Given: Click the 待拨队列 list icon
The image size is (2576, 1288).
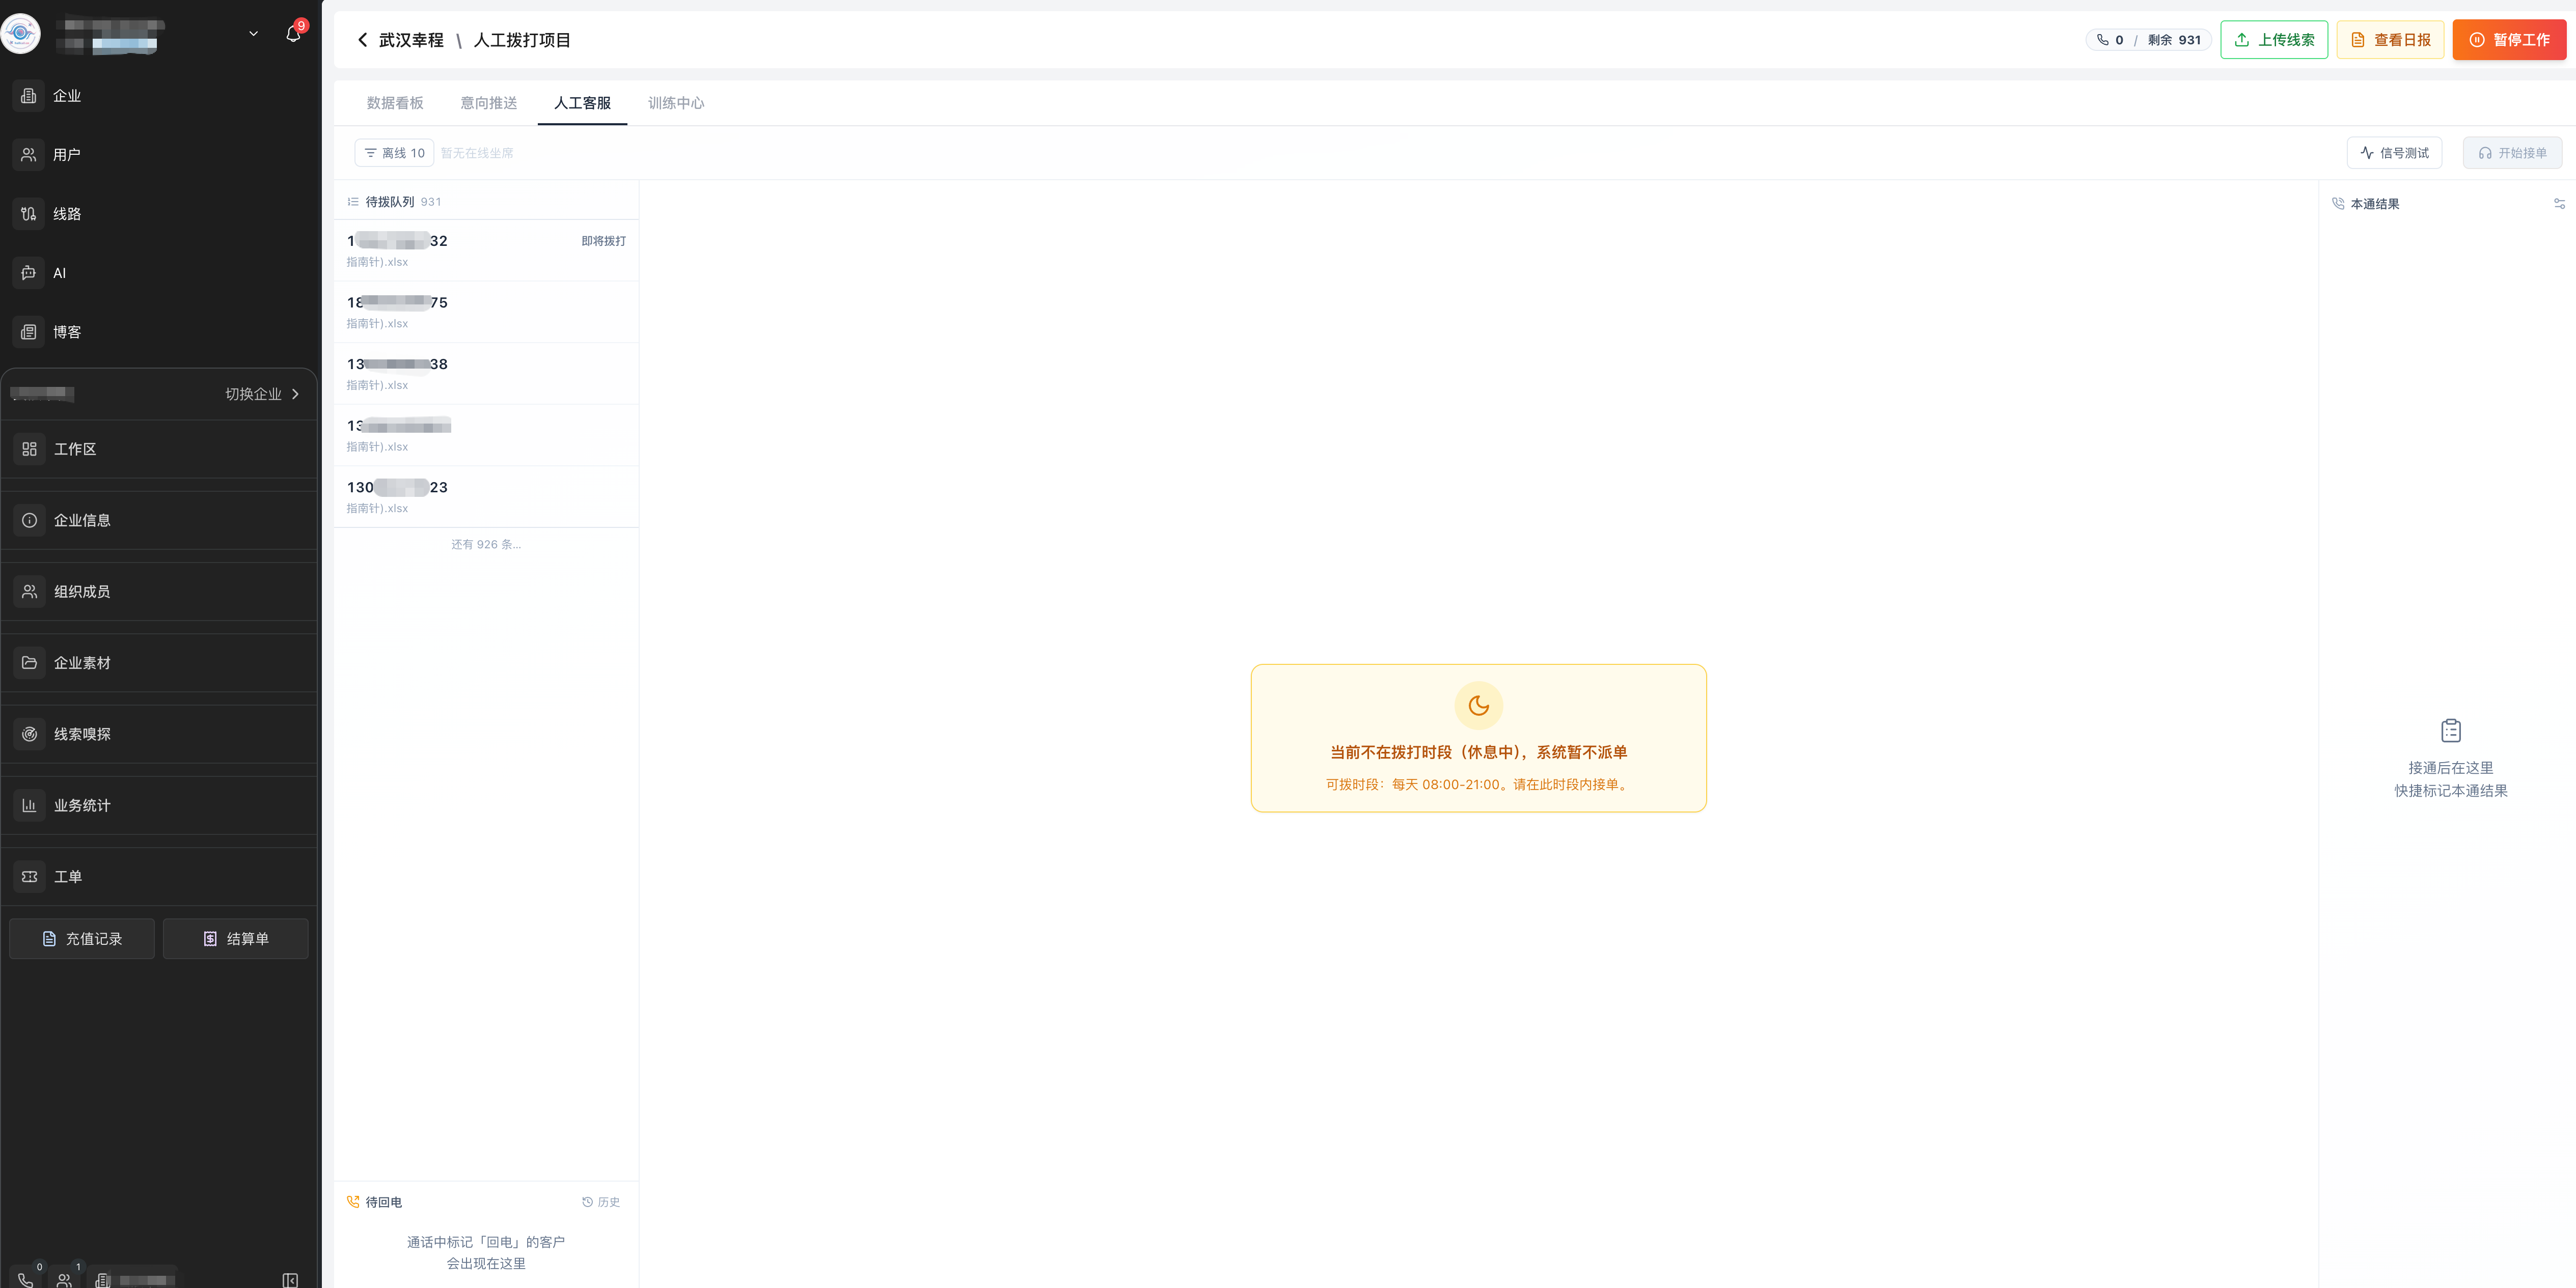Looking at the screenshot, I should tap(353, 202).
